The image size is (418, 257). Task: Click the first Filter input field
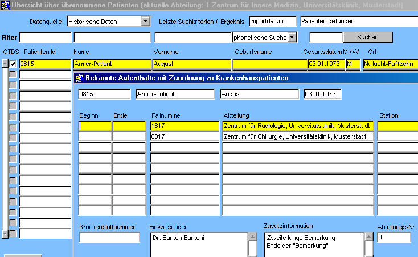(x=45, y=37)
